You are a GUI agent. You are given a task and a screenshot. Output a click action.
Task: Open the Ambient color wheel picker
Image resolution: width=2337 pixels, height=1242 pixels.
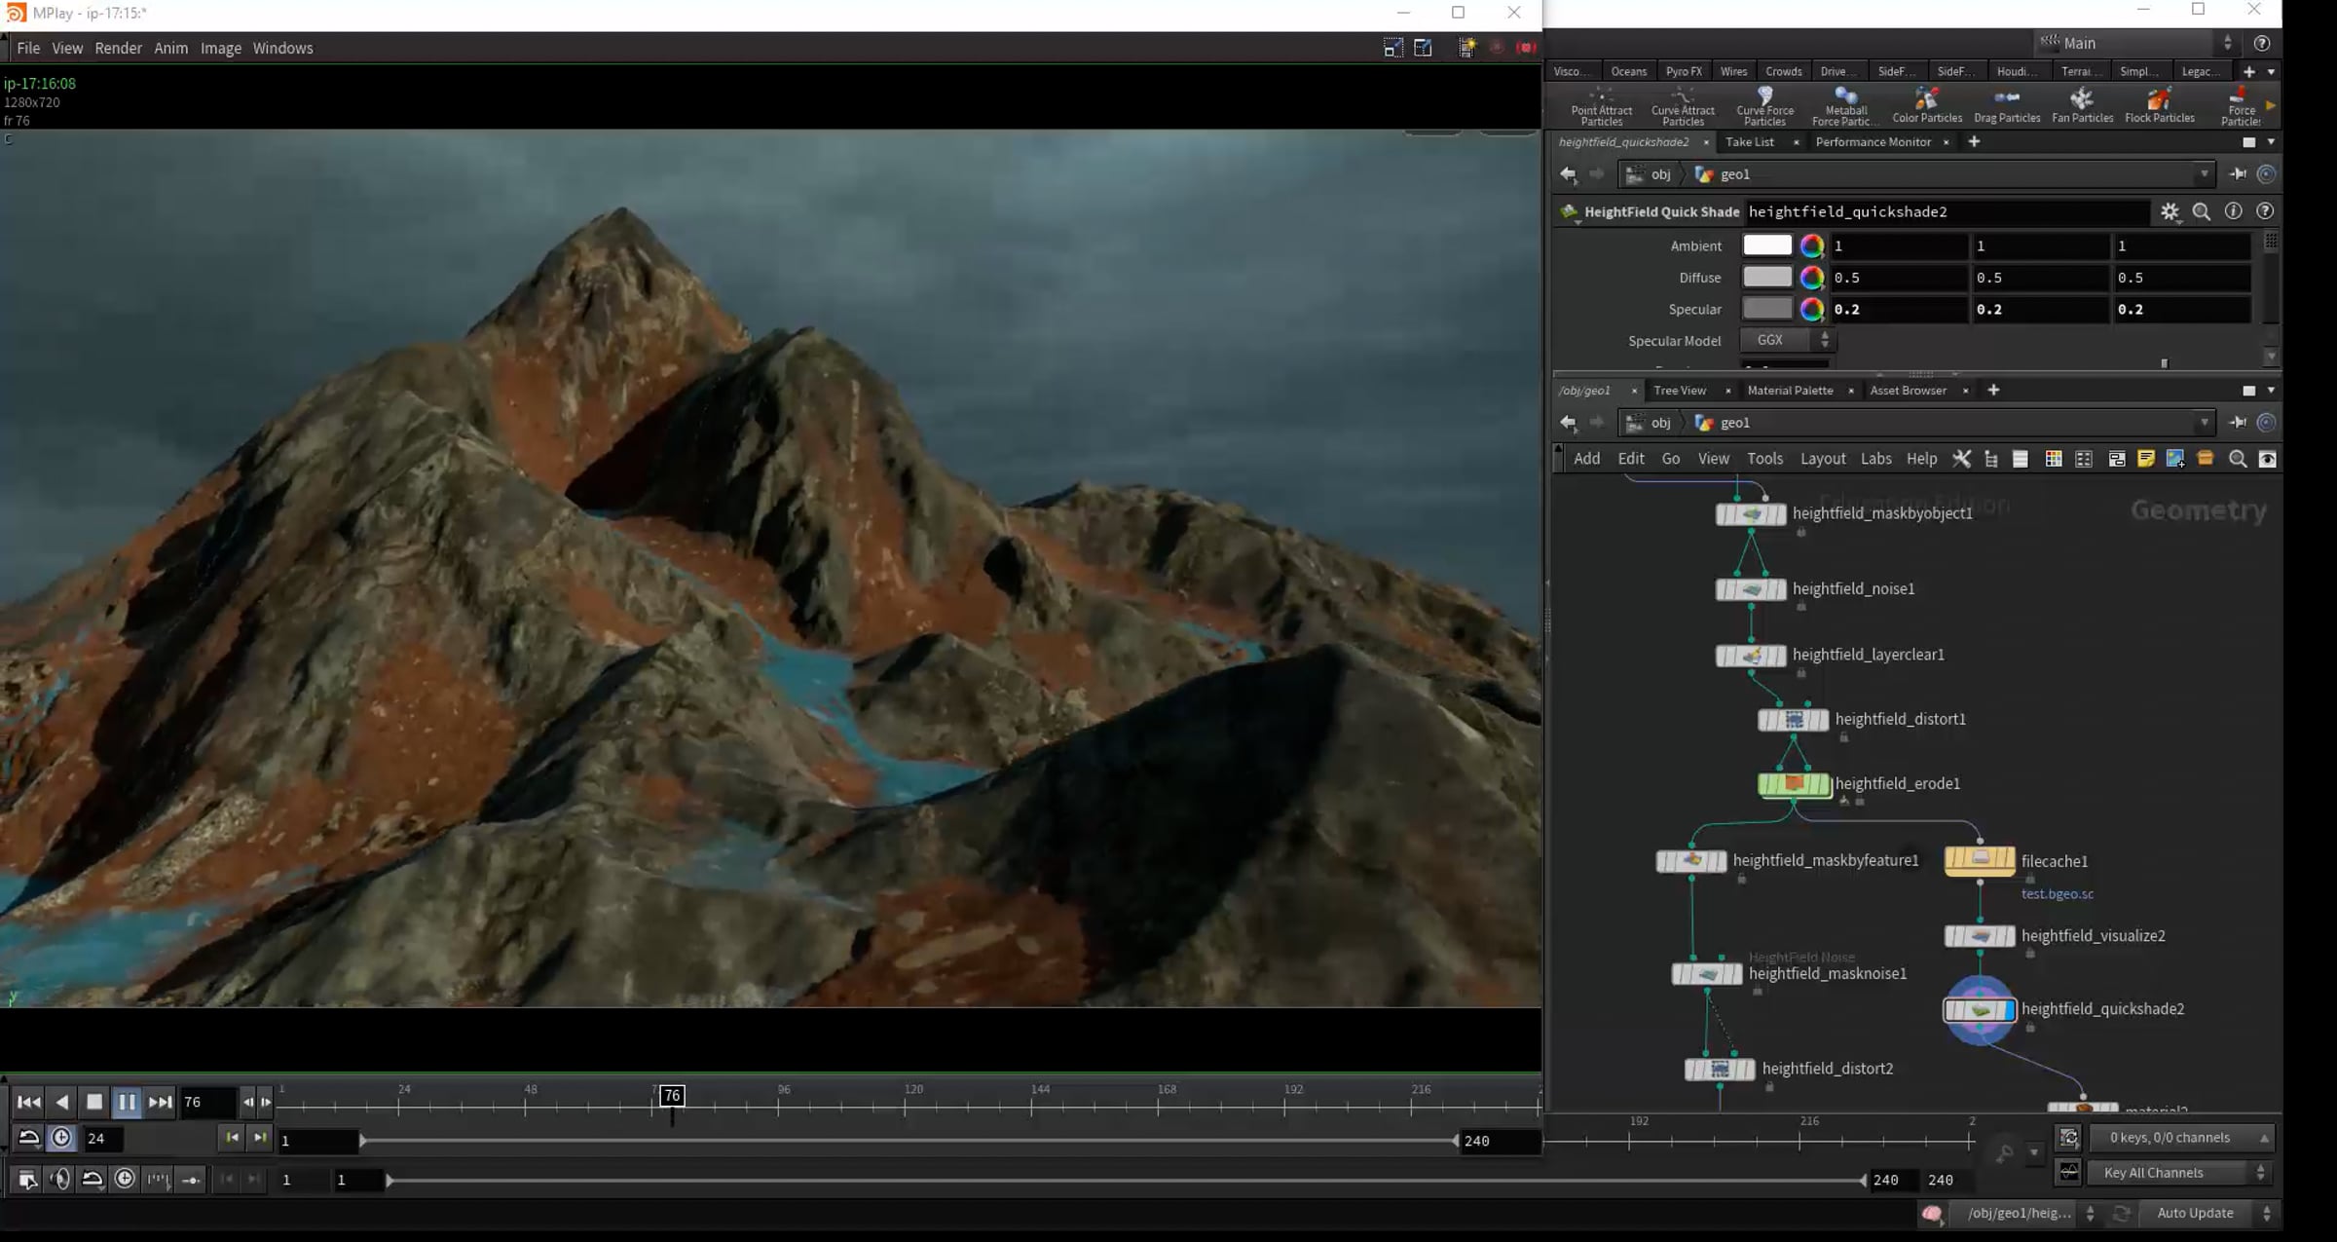tap(1811, 245)
